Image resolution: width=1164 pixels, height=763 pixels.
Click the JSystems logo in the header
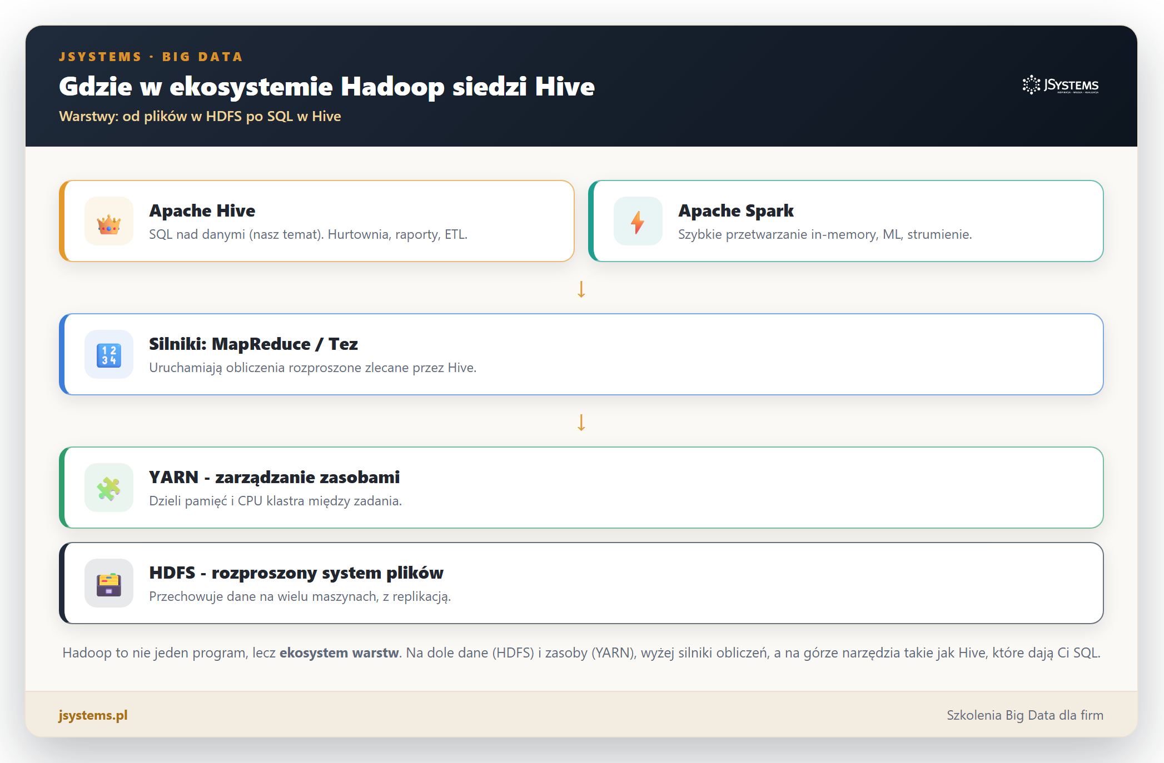click(x=1061, y=85)
